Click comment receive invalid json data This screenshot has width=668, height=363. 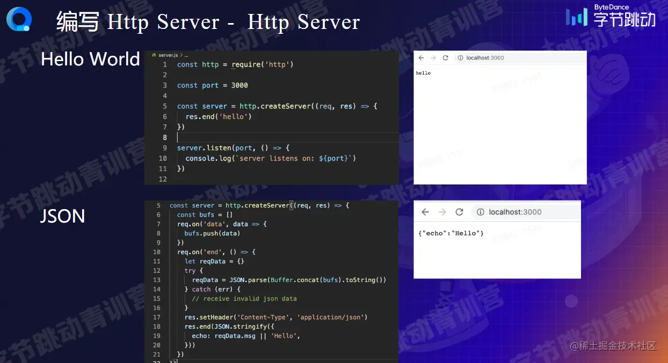[x=244, y=299]
